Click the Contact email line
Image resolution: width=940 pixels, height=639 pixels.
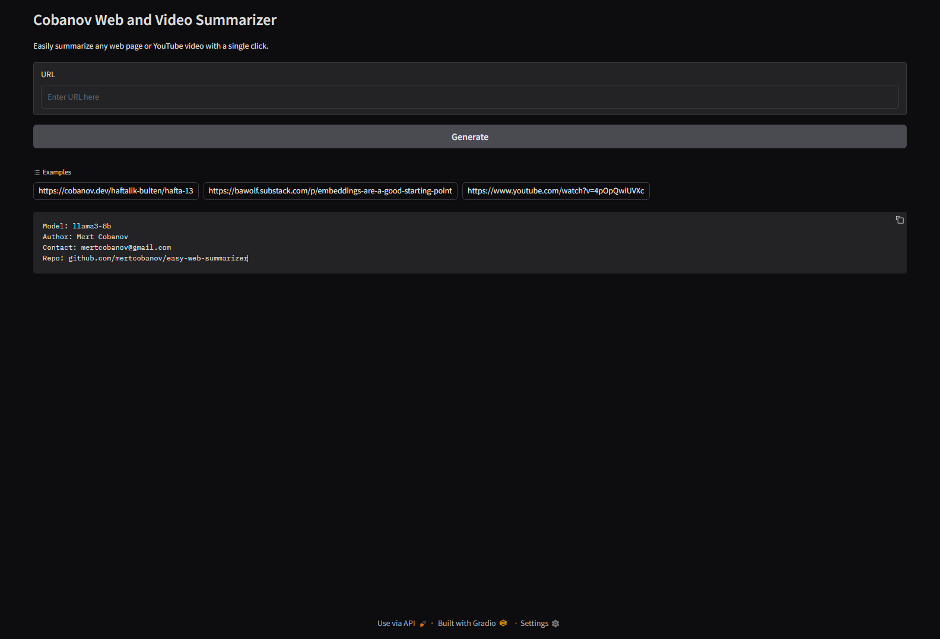tap(107, 247)
